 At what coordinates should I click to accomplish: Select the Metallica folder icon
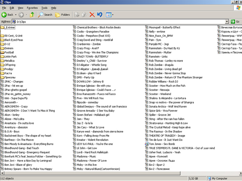(x=2, y=61)
